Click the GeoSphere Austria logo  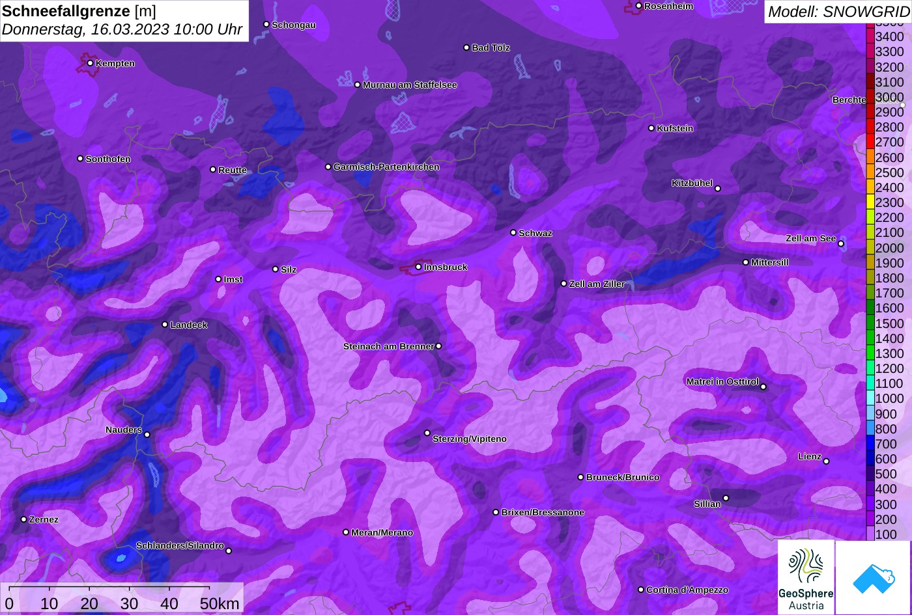click(x=806, y=577)
